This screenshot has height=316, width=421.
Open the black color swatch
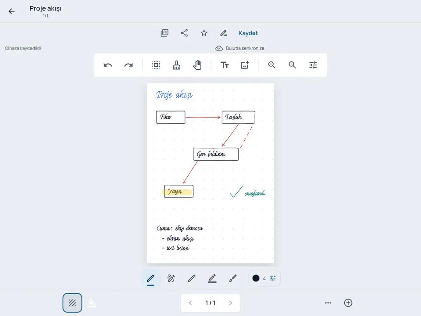[256, 278]
